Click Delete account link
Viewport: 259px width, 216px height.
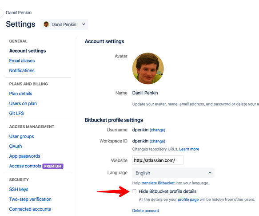[x=146, y=211]
